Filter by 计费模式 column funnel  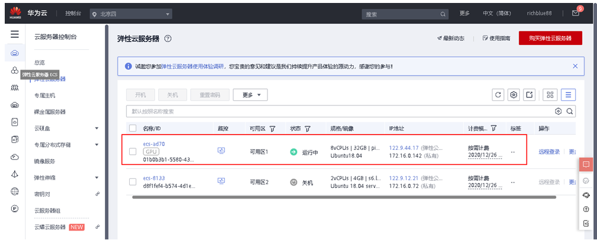click(494, 129)
